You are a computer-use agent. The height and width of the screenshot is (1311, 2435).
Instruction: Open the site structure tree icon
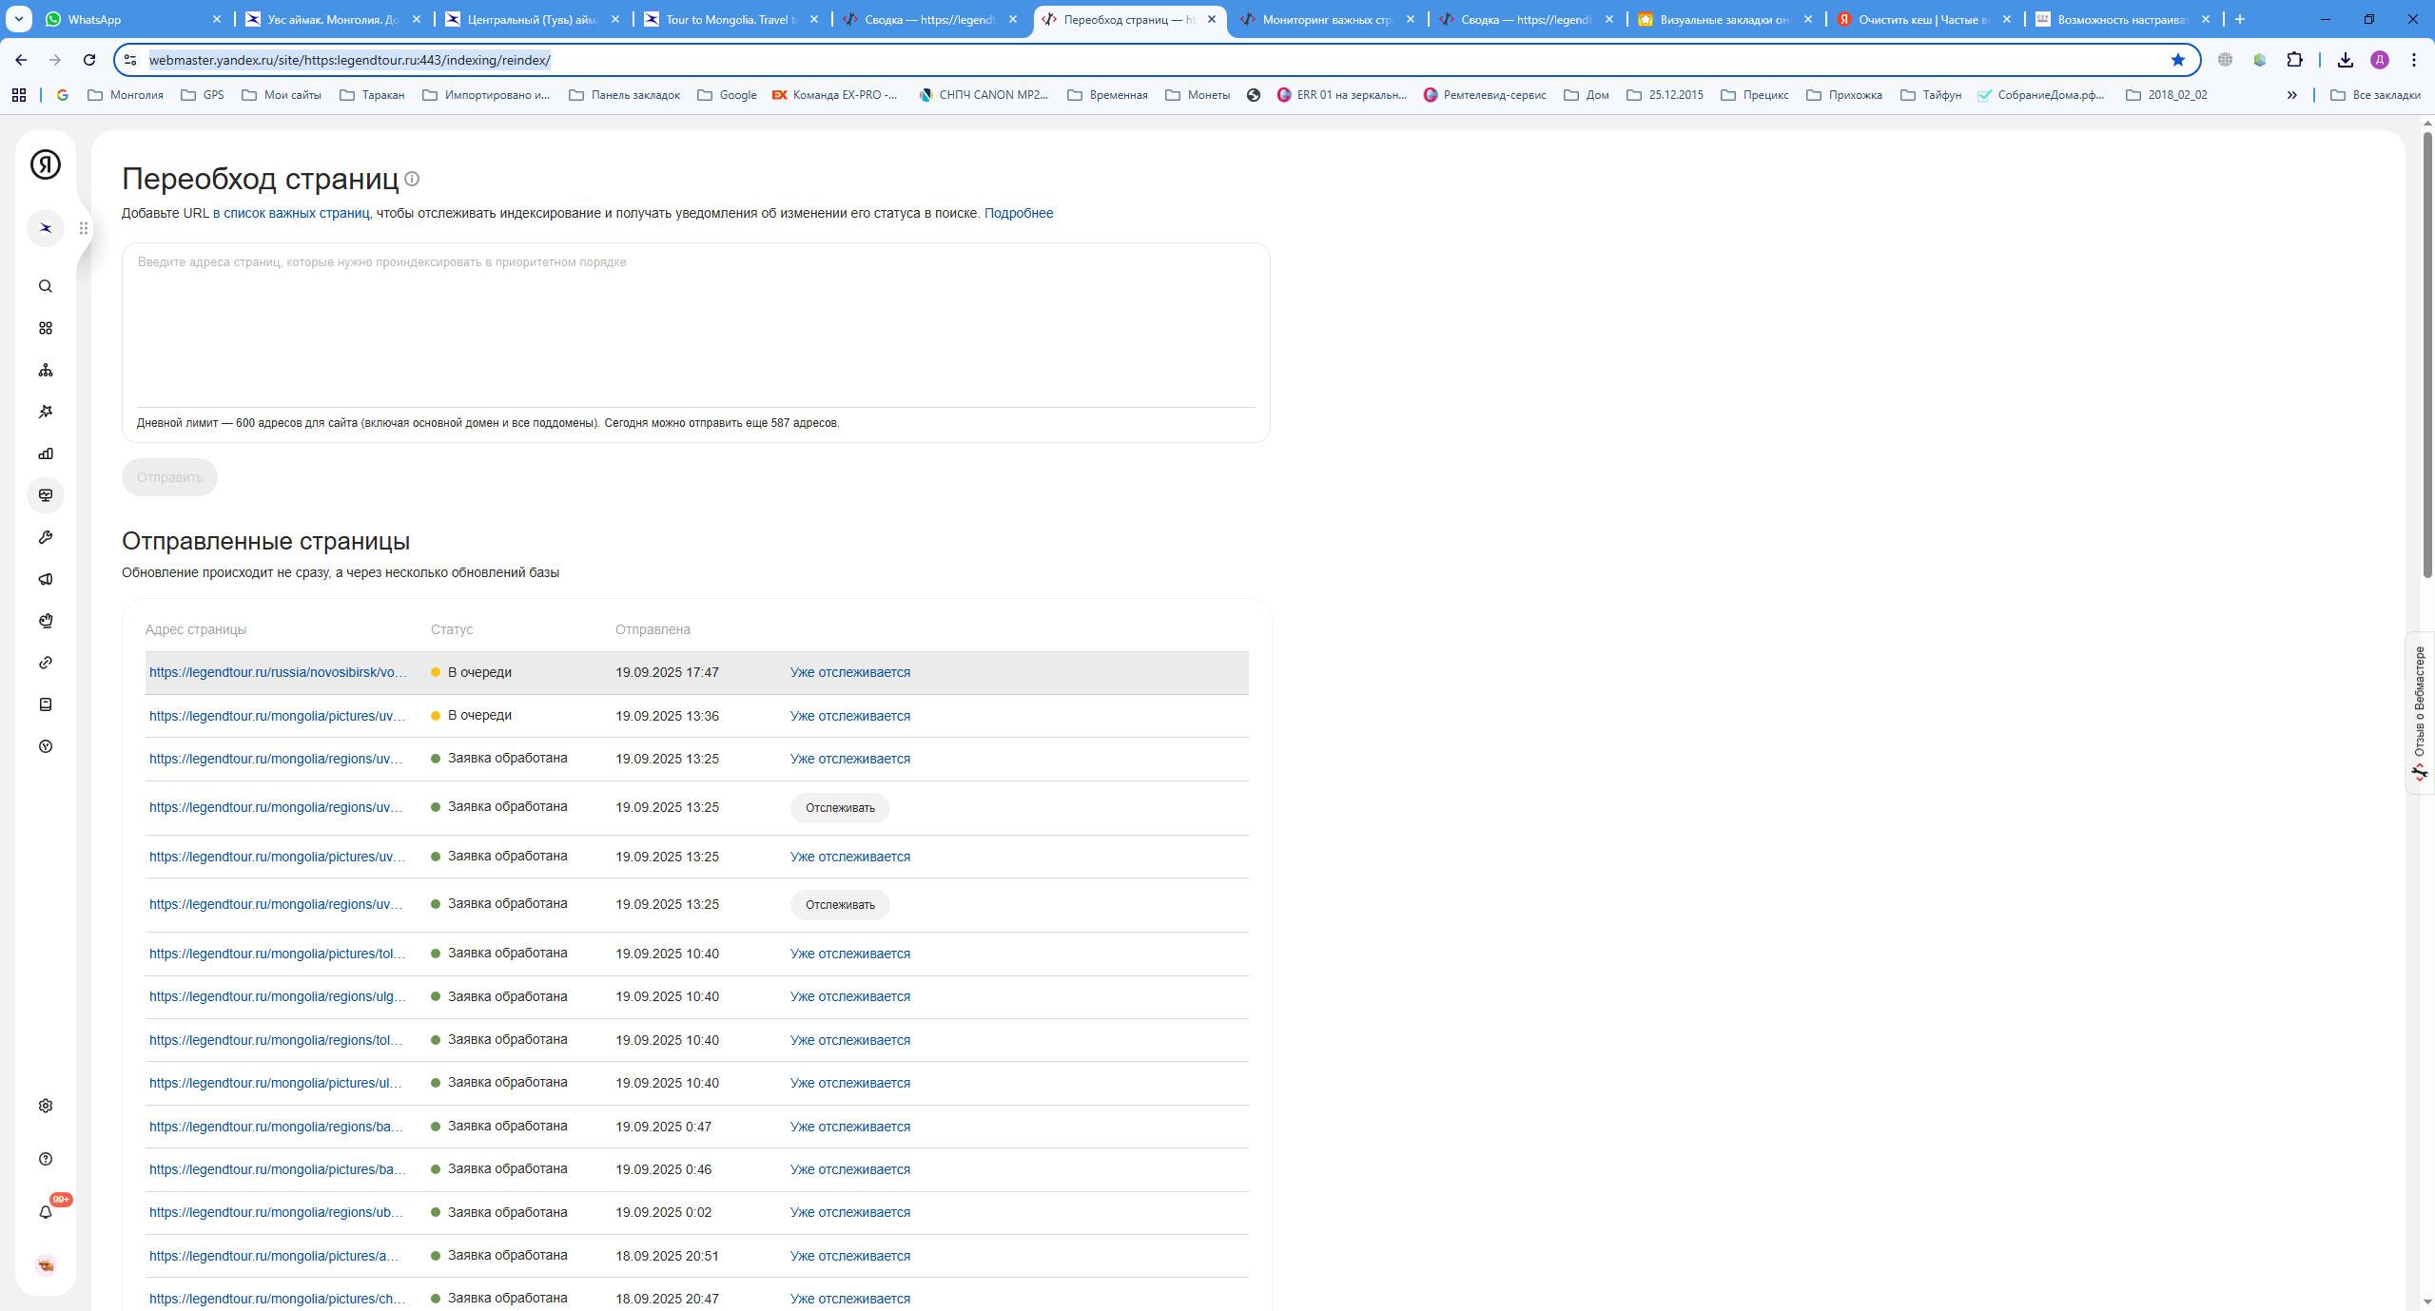(x=45, y=370)
